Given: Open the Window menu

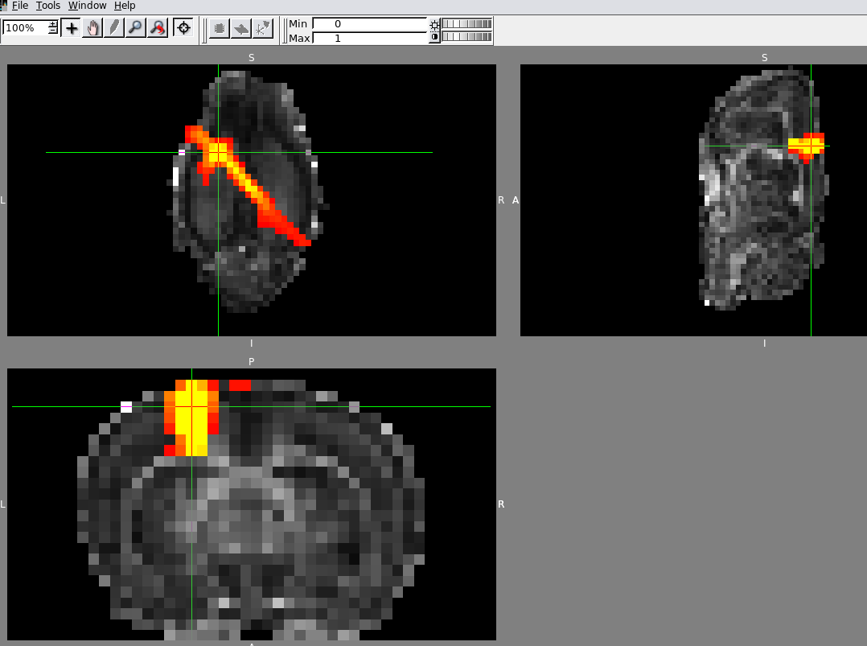Looking at the screenshot, I should (87, 6).
